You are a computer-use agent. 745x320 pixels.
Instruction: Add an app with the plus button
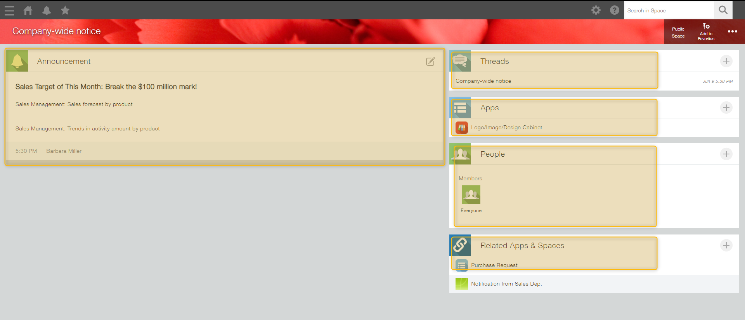click(726, 108)
